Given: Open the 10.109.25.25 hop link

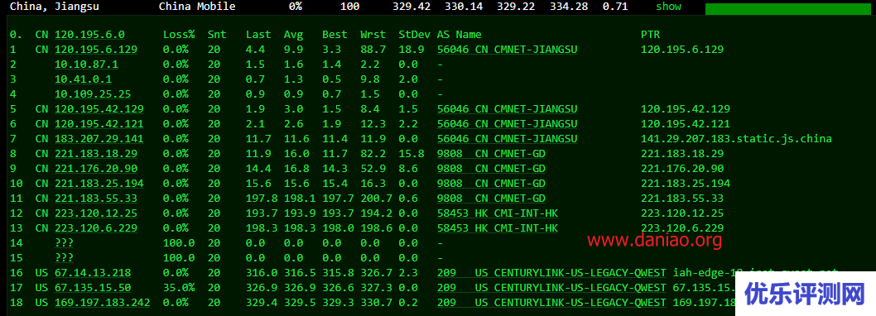Looking at the screenshot, I should point(93,93).
